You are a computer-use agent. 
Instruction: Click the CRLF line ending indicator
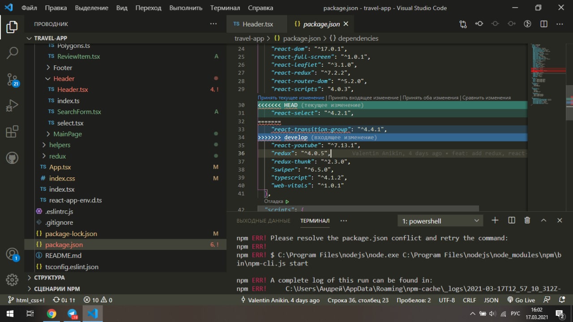[x=469, y=300]
